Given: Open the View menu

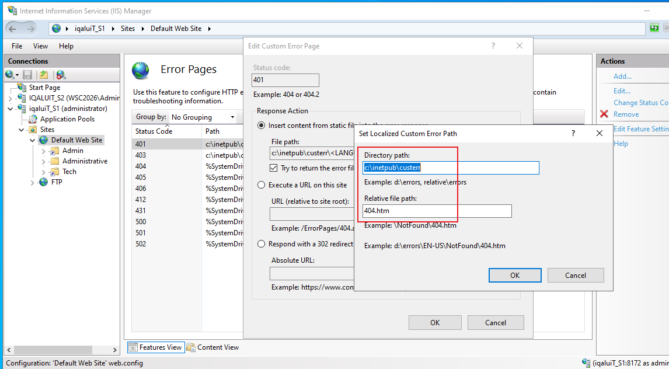Looking at the screenshot, I should 40,46.
